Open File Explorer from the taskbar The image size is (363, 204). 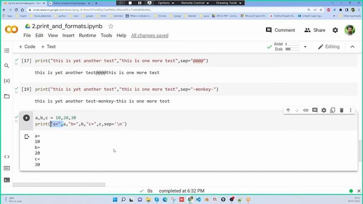tap(148, 199)
